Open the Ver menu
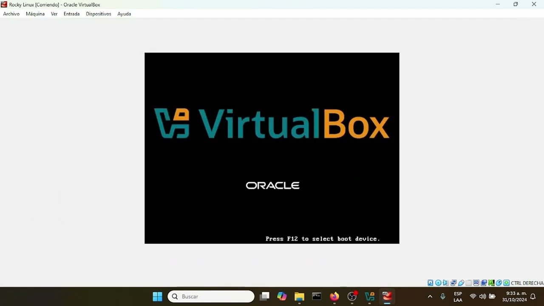544x306 pixels. (54, 14)
